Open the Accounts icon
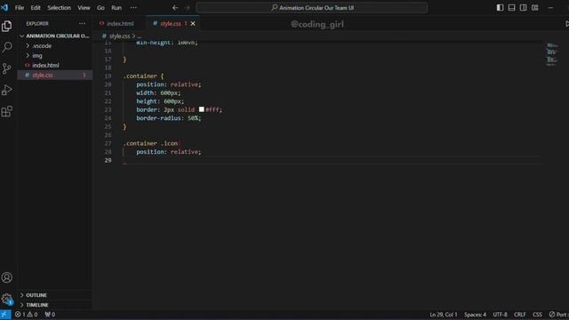The height and width of the screenshot is (320, 569). click(6, 277)
